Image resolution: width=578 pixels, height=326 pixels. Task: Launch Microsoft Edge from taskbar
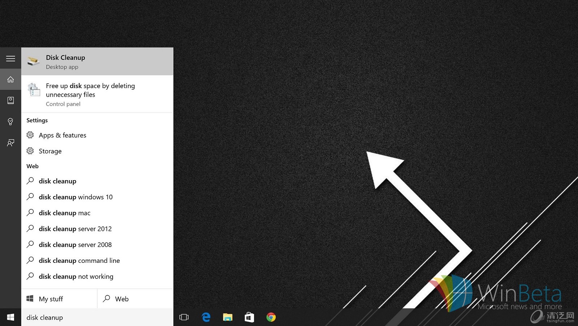(206, 317)
